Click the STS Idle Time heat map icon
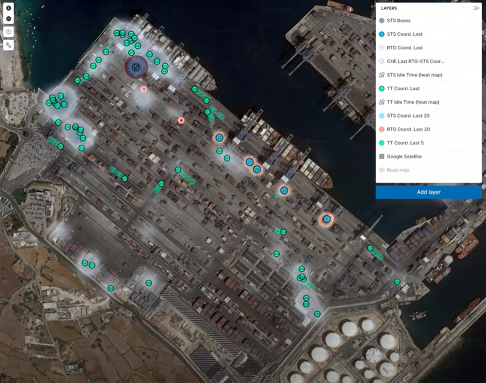Screen dimensions: 486x383 tap(382, 75)
